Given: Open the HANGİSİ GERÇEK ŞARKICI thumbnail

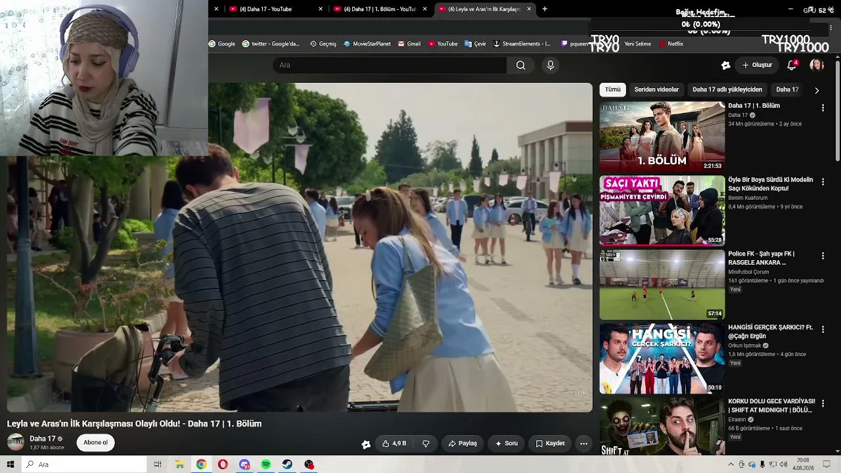Looking at the screenshot, I should 662,358.
